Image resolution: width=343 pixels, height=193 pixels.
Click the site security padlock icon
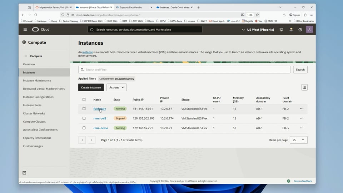pyautogui.click(x=68, y=15)
